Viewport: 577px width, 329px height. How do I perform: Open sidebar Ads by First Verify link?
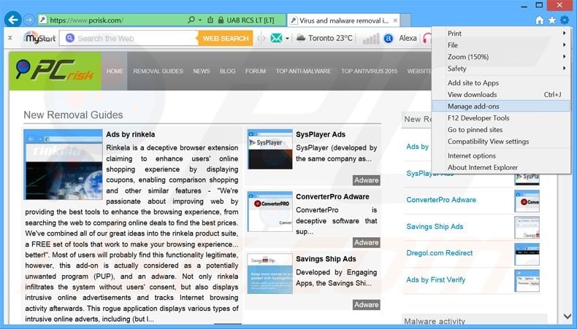pyautogui.click(x=436, y=279)
